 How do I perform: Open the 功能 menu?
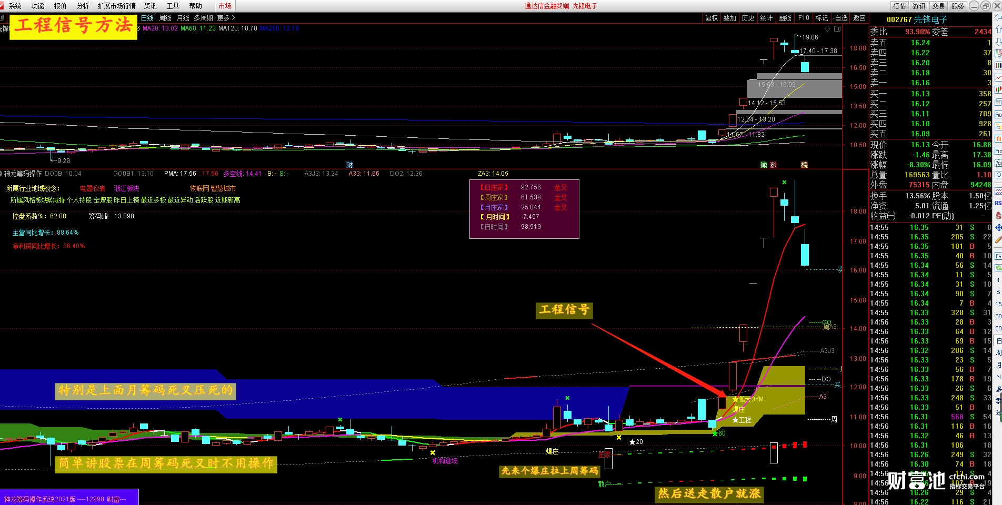pyautogui.click(x=38, y=6)
